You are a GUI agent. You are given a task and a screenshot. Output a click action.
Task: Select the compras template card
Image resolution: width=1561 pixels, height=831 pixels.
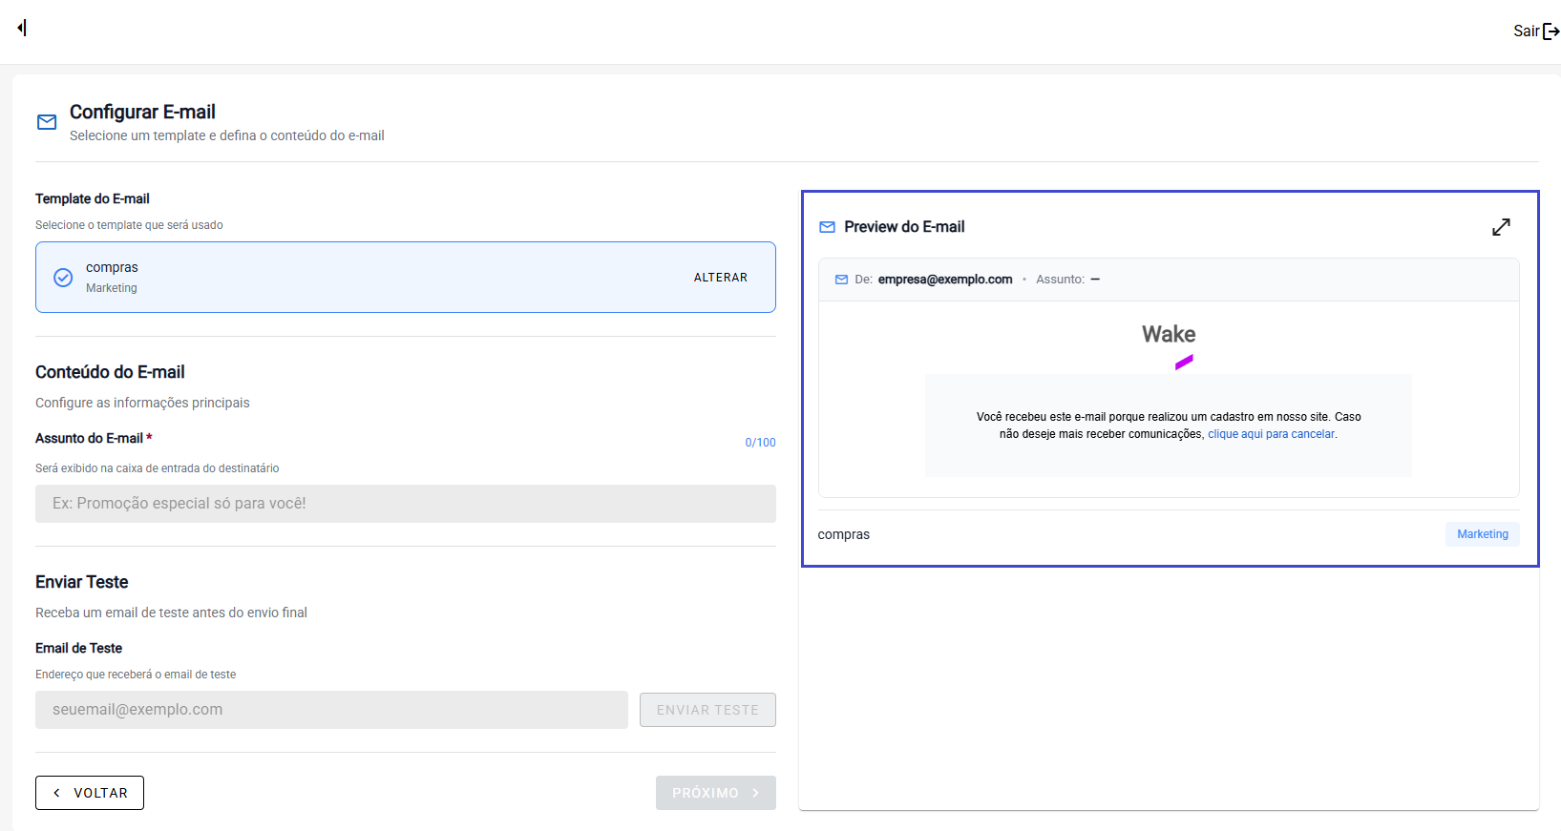(382, 278)
